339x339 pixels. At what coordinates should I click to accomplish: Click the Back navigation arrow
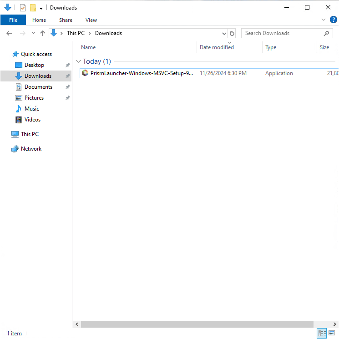point(9,33)
